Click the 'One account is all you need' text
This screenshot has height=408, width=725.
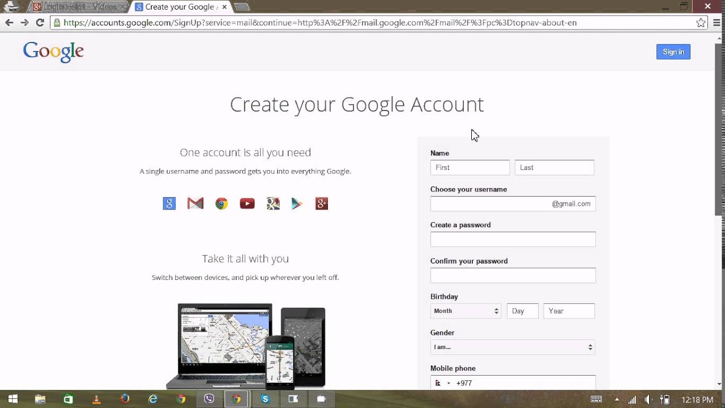click(x=245, y=152)
